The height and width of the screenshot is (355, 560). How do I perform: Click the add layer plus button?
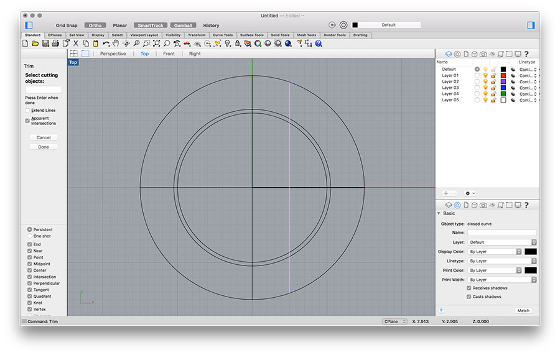[x=446, y=193]
